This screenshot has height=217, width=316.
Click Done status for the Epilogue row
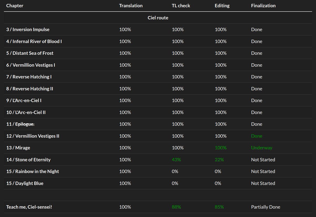click(257, 124)
